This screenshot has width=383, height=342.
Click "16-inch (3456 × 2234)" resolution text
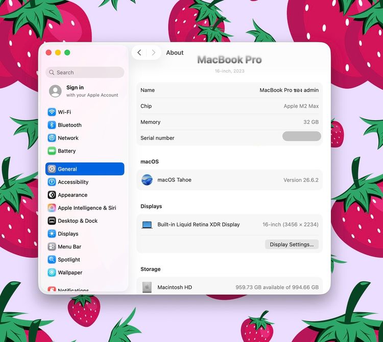(x=291, y=224)
